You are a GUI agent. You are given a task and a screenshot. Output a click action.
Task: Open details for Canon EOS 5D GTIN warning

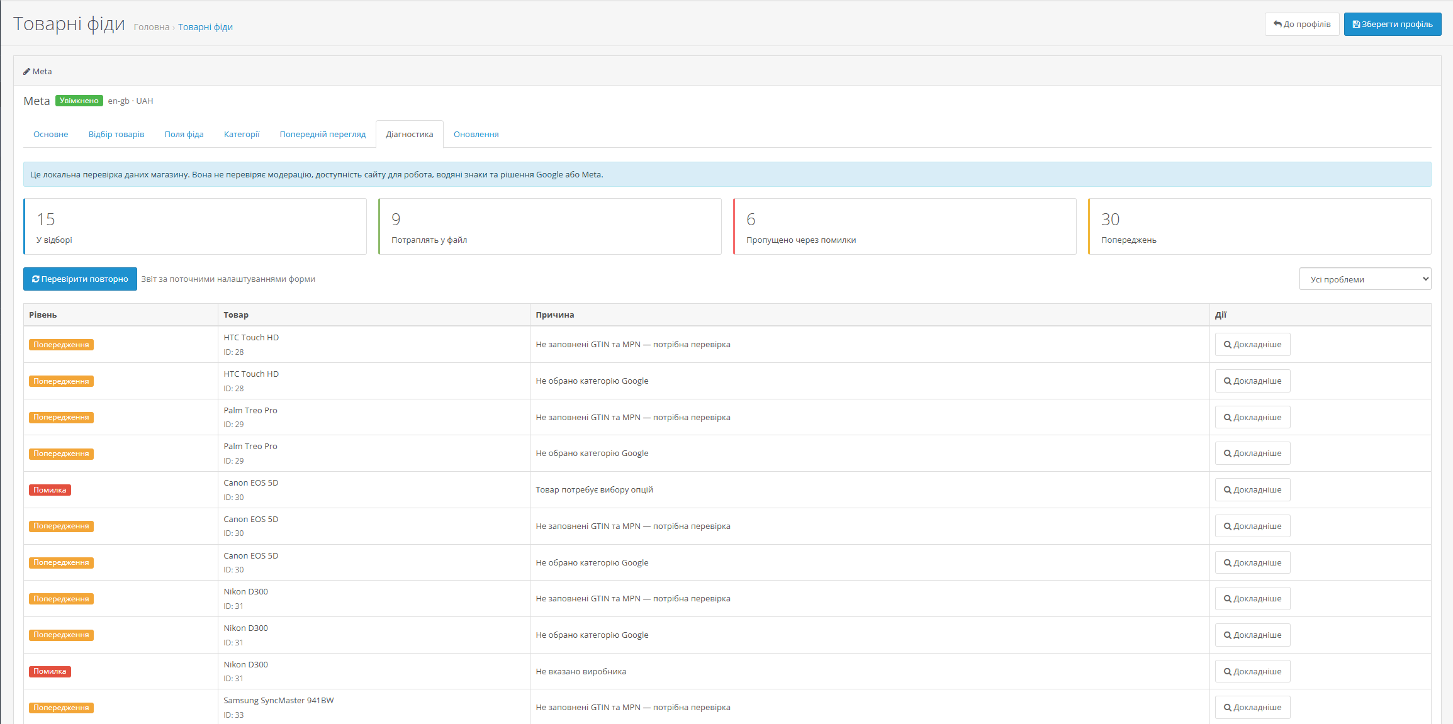point(1252,526)
